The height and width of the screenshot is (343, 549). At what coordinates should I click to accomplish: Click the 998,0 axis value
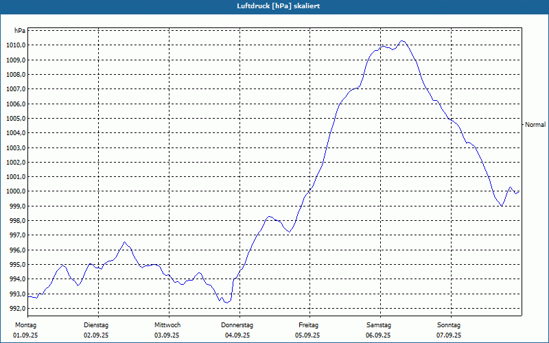(x=17, y=221)
